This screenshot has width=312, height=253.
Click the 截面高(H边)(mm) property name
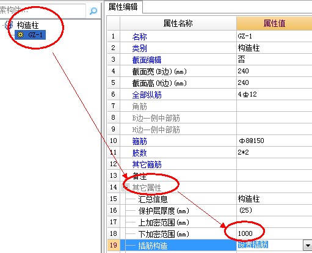coord(159,83)
